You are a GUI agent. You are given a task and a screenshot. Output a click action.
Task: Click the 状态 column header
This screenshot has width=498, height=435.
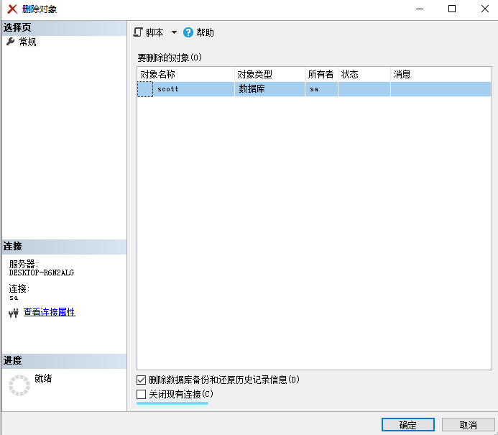click(x=364, y=74)
